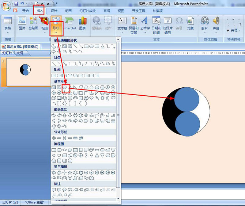Image resolution: width=245 pixels, height=206 pixels.
Task: Open the 幻灯片放映 ribbon tab
Action: coord(88,11)
